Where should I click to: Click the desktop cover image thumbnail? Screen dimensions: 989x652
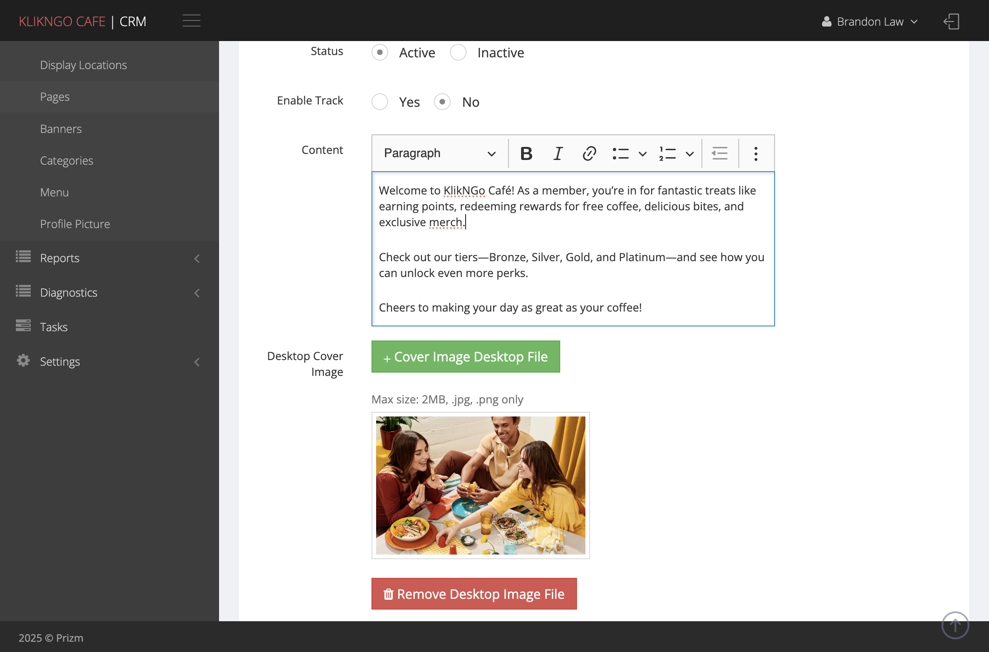click(x=481, y=486)
